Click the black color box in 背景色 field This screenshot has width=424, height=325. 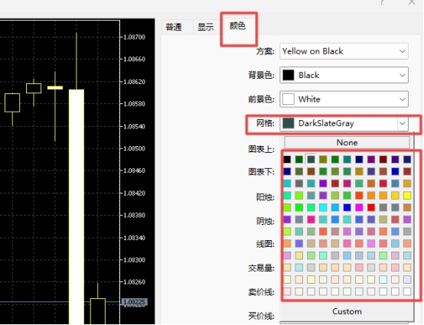coord(289,75)
